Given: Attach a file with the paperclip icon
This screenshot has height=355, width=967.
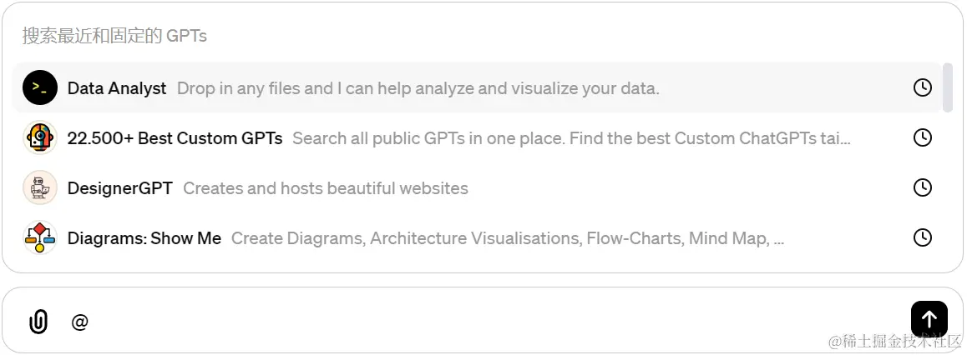Looking at the screenshot, I should 38,321.
